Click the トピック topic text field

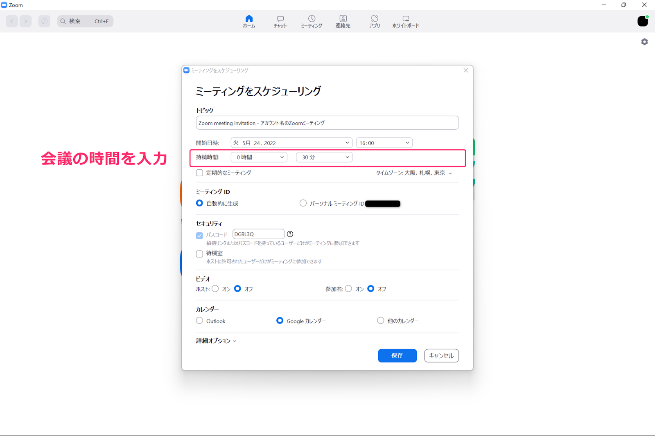[327, 123]
